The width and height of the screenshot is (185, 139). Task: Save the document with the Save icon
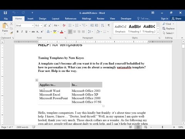point(5,13)
